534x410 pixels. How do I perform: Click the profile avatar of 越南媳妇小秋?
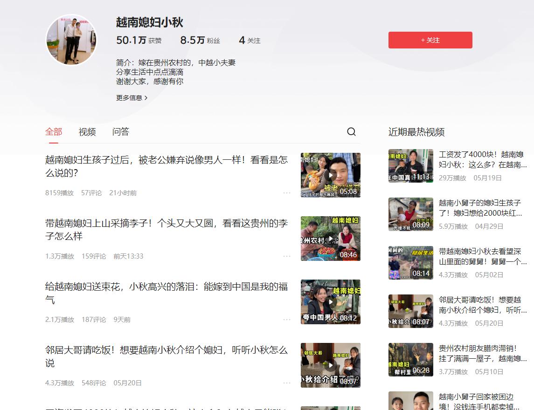pos(71,40)
